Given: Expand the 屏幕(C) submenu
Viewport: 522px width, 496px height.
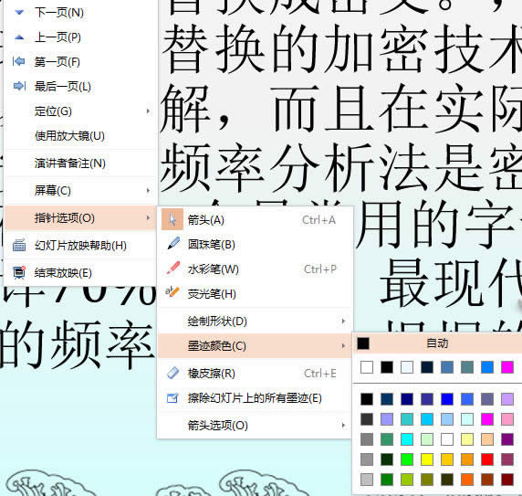Looking at the screenshot, I should pyautogui.click(x=80, y=191).
